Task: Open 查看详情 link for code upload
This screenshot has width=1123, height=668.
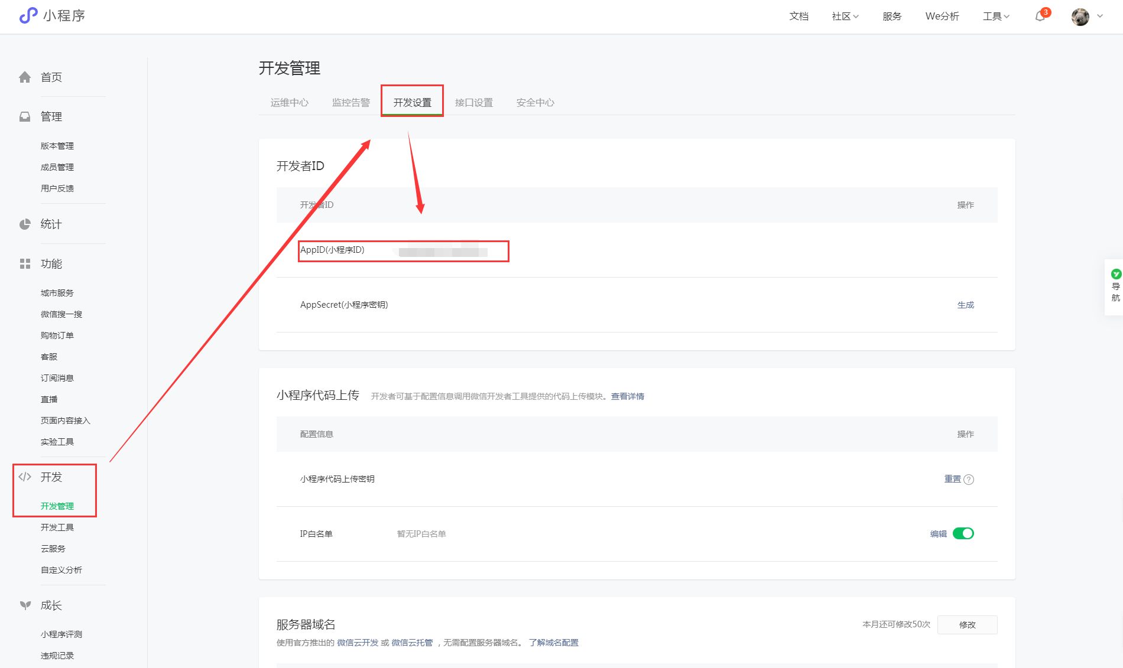Action: pos(627,396)
